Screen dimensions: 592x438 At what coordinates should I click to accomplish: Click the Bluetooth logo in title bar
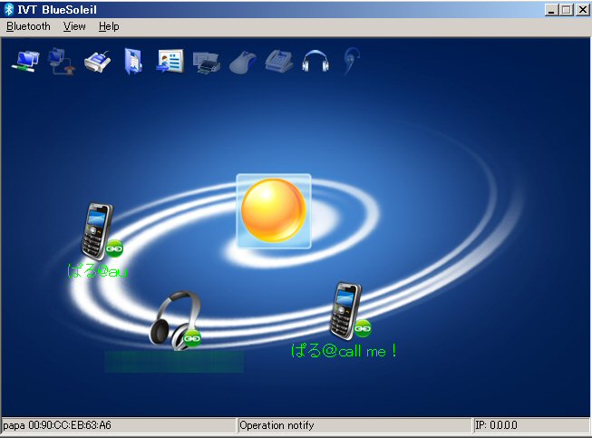[9, 9]
